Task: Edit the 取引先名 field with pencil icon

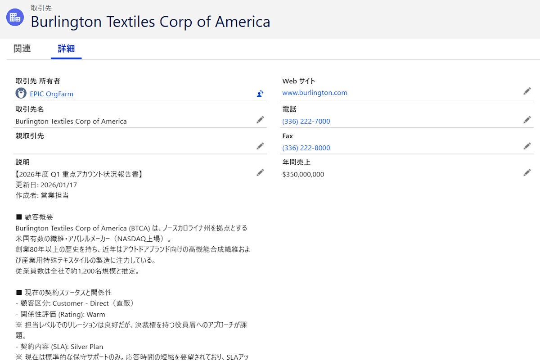Action: (x=260, y=120)
